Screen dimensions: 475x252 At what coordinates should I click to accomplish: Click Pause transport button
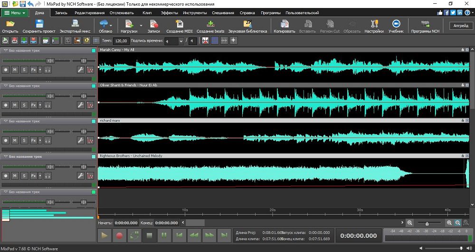[x=164, y=235]
